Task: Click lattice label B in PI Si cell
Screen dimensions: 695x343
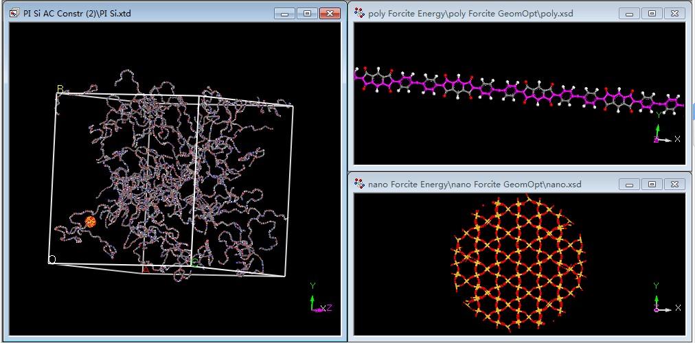Action: (x=60, y=89)
